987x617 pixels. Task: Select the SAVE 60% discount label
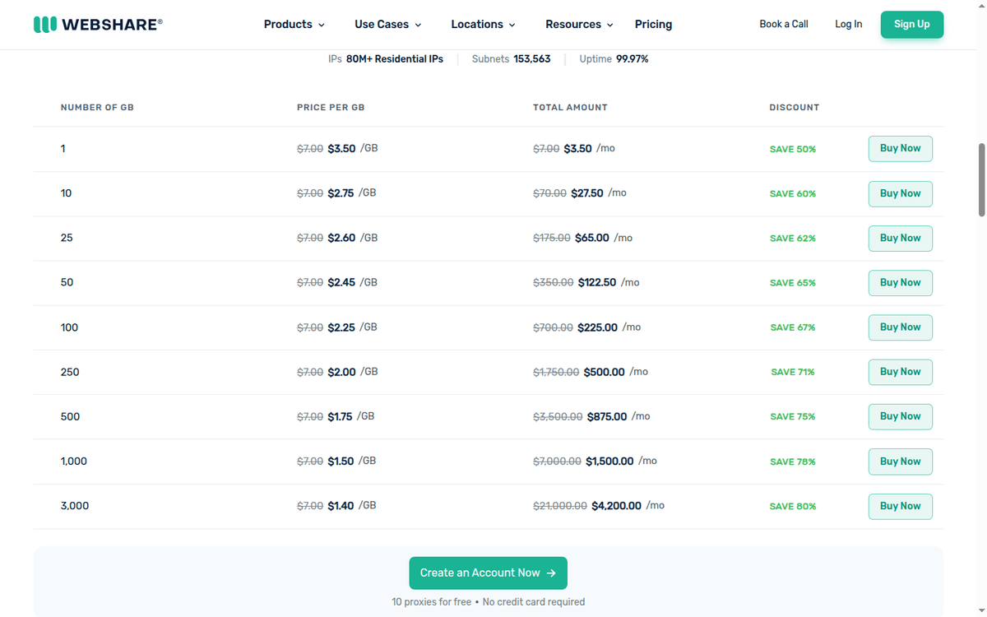click(x=793, y=193)
